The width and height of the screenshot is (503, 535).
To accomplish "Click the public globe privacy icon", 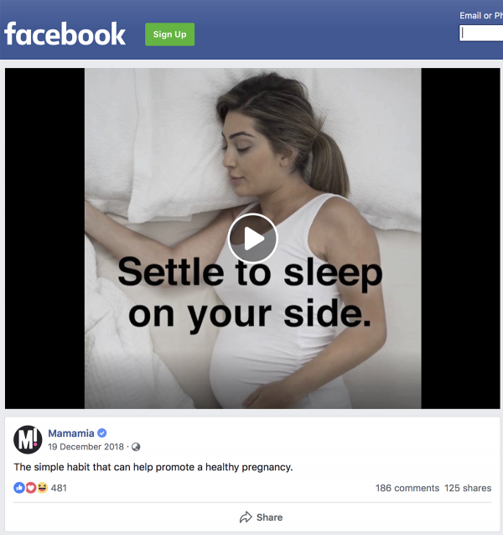I will 136,447.
